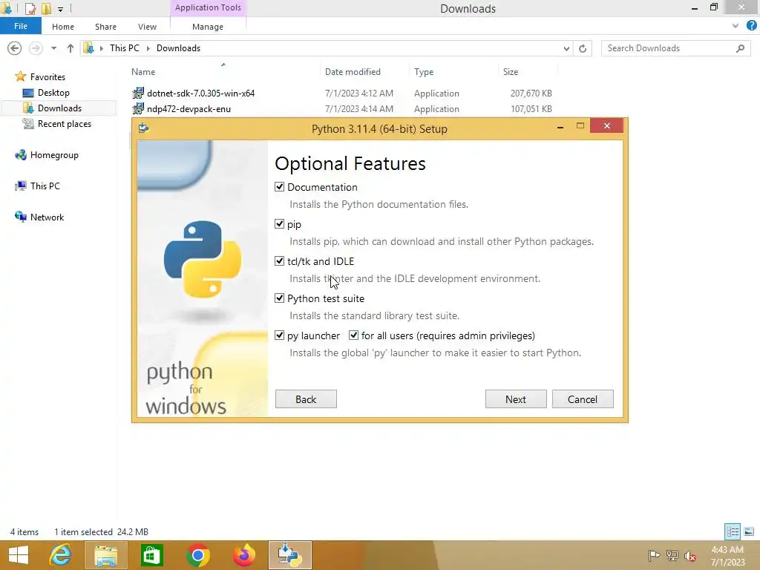
Task: Launch Google Chrome from taskbar
Action: tap(197, 555)
